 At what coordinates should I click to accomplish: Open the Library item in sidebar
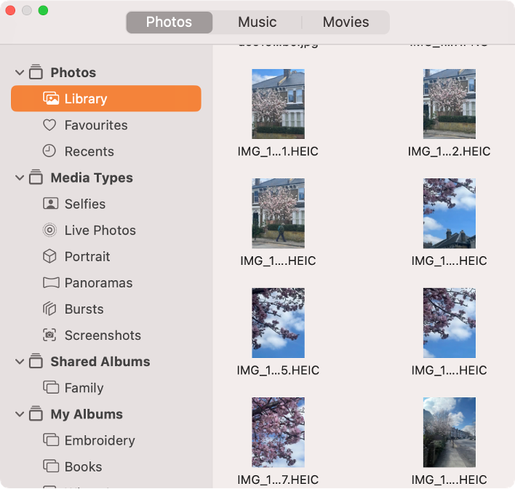(106, 98)
